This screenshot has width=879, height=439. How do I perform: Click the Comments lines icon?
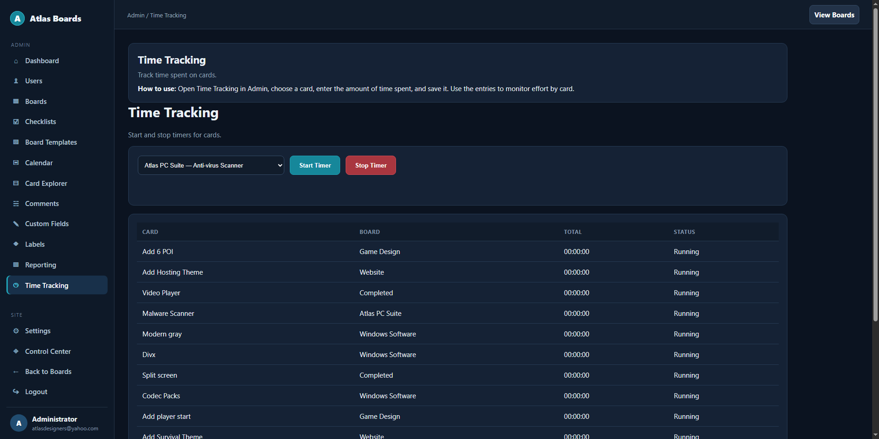pyautogui.click(x=16, y=204)
